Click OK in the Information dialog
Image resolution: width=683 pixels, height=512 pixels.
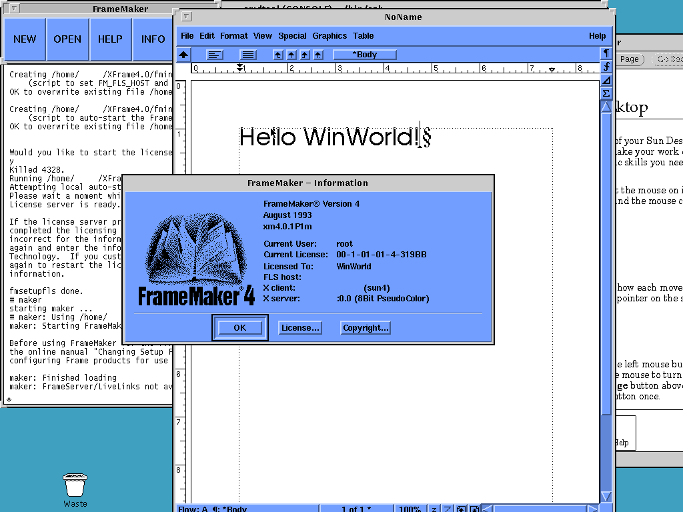click(240, 328)
